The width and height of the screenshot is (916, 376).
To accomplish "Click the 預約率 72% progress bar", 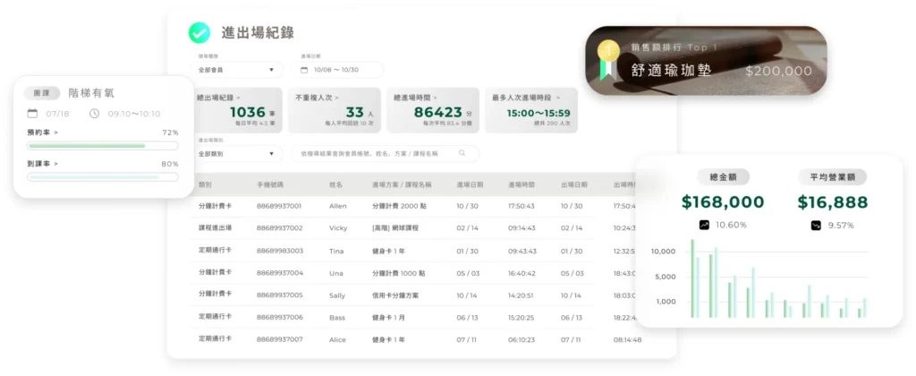I will (102, 146).
